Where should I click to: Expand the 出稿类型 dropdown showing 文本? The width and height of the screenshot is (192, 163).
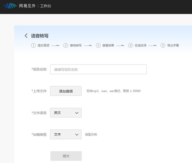click(66, 134)
